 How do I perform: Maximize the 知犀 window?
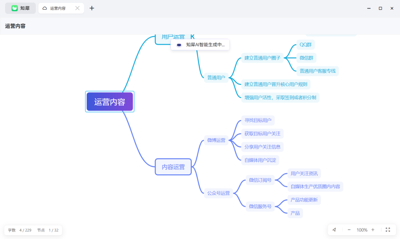[x=380, y=8]
